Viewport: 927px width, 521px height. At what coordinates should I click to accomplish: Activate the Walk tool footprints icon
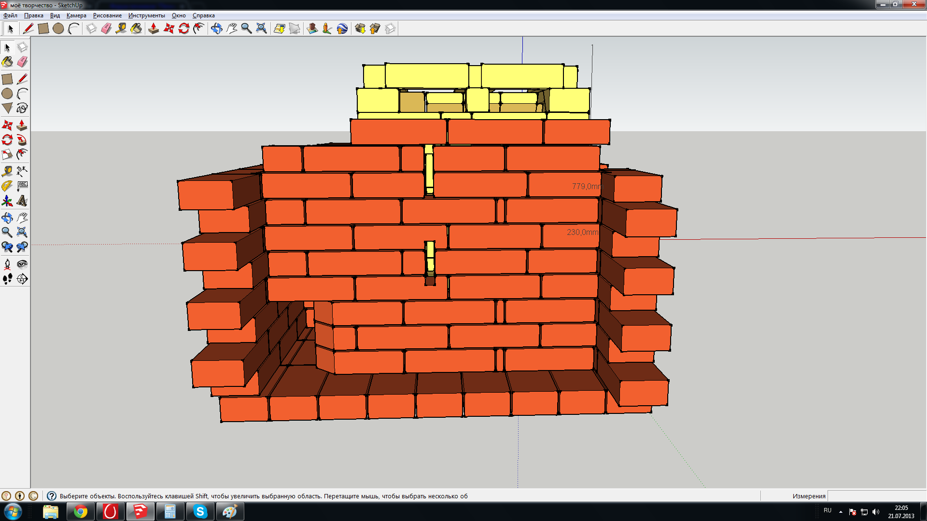point(7,279)
